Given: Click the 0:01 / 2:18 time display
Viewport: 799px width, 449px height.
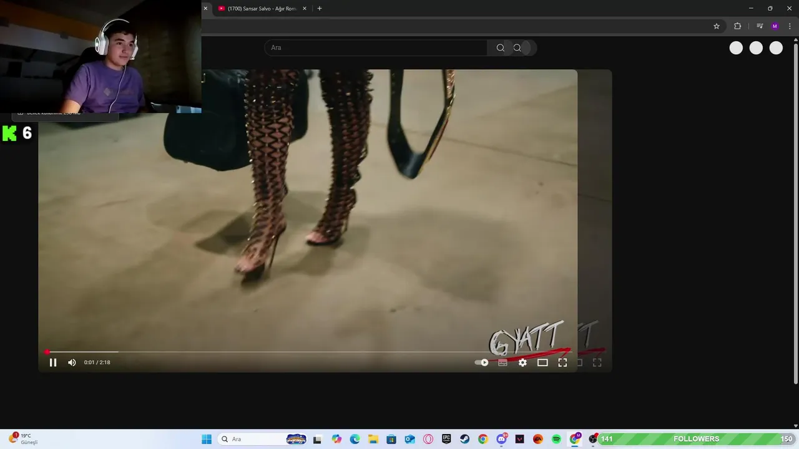Looking at the screenshot, I should point(97,362).
